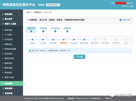Click the 下载申请表 step label
The height and width of the screenshot is (101, 136).
105,43
